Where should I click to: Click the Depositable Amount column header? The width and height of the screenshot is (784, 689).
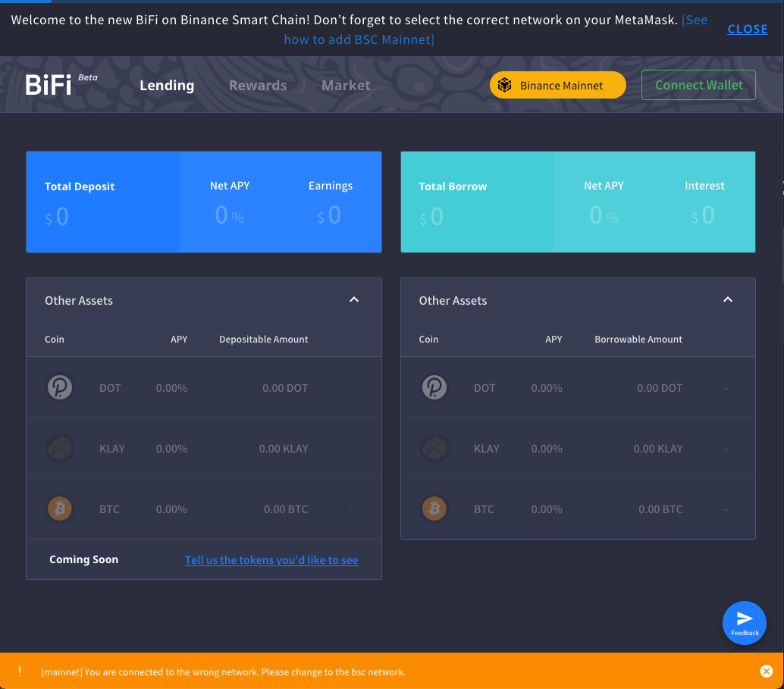(264, 339)
